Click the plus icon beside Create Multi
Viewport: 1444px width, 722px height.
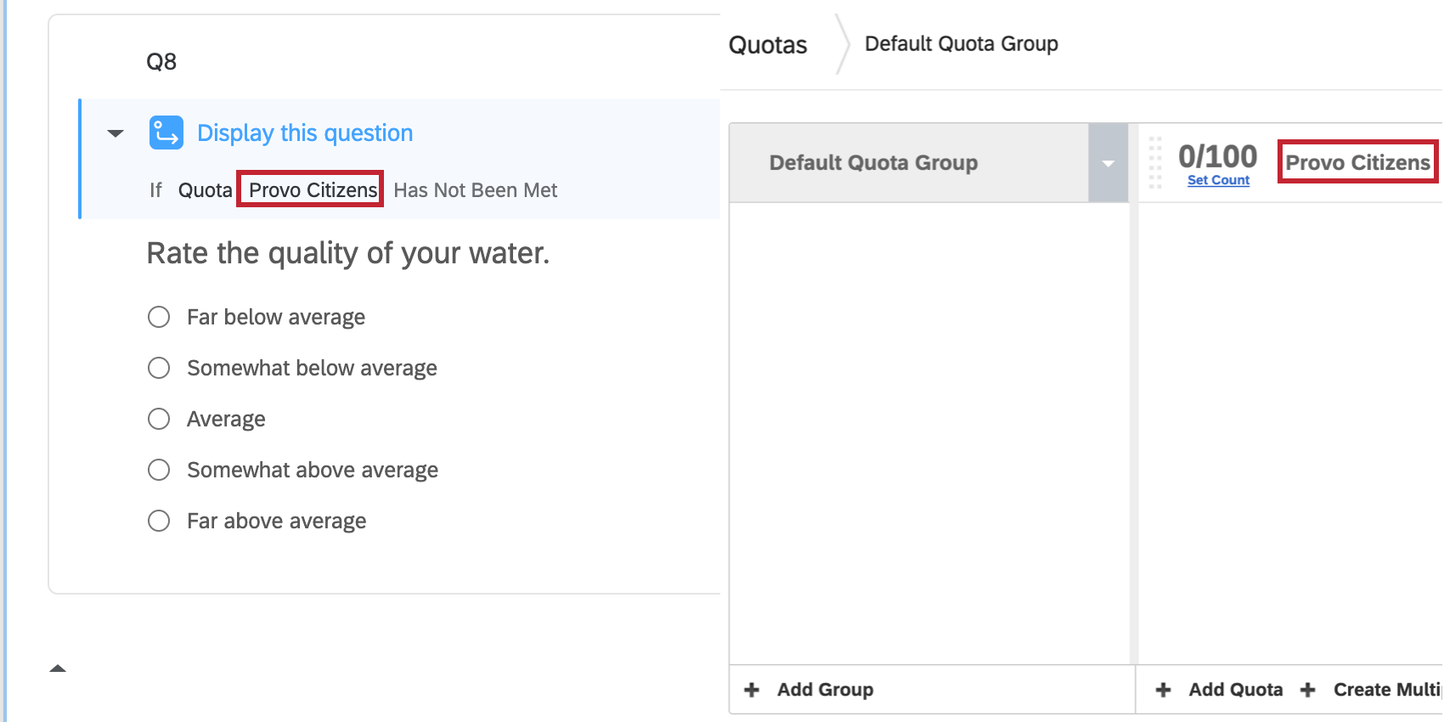1308,690
